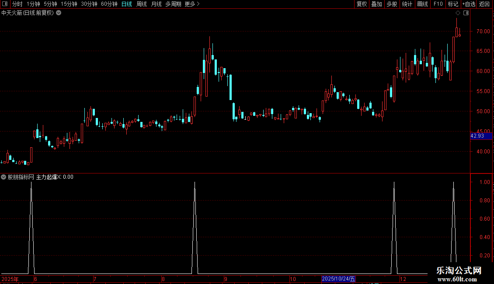
Task: Select the 日线 daily period
Action: (127, 4)
